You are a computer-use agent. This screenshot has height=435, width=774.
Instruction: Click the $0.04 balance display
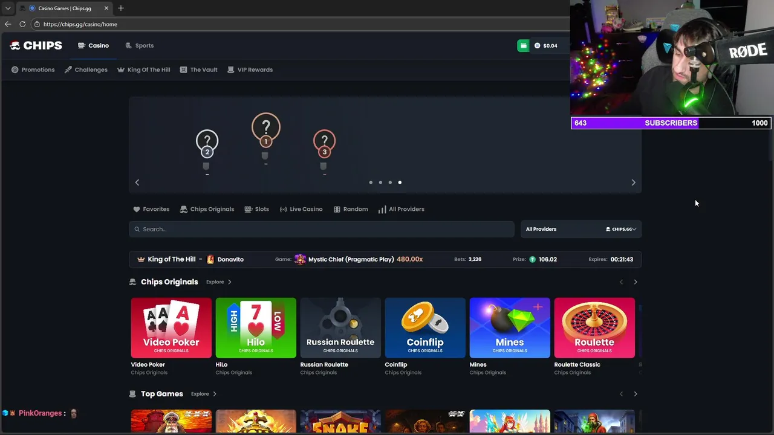click(x=546, y=45)
